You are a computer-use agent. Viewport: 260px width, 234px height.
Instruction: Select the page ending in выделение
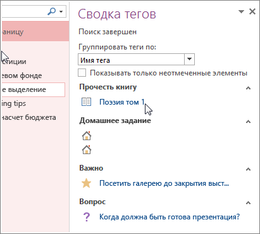tap(34, 89)
